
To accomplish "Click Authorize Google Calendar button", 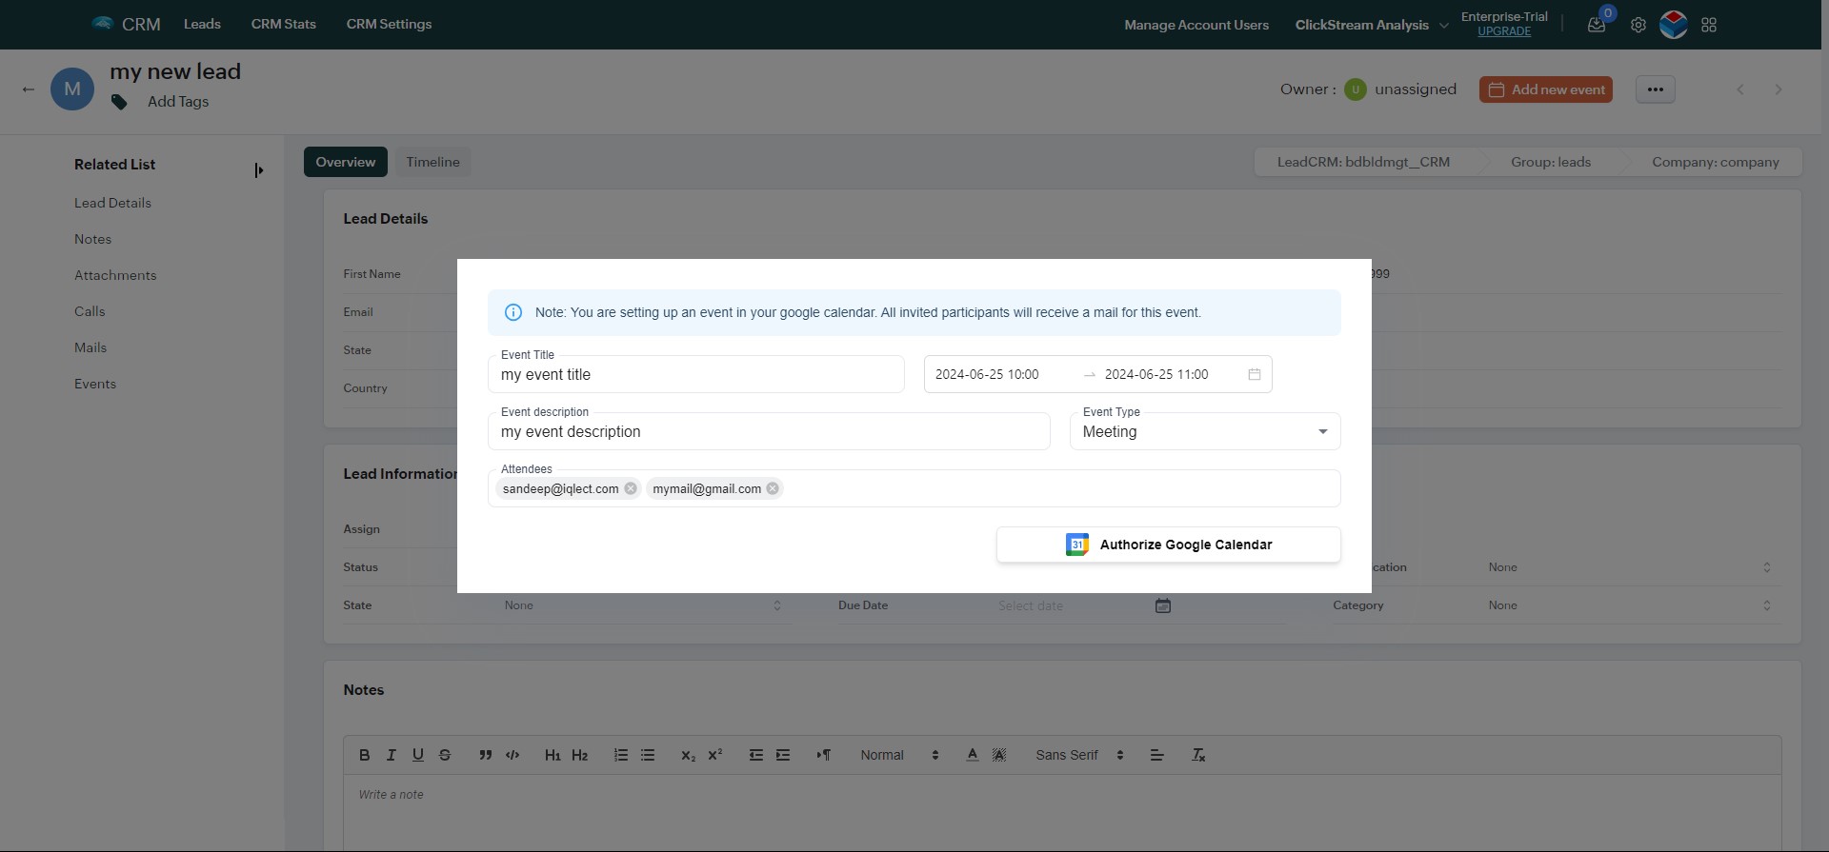I will pos(1169,545).
